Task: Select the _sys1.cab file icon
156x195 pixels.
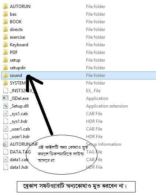Action: click(x=5, y=114)
